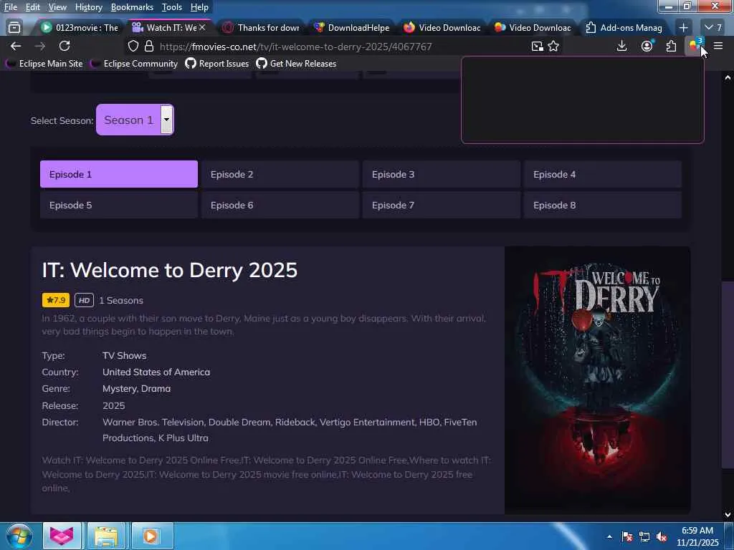Click the GitHub icon for Get New Releases

pyautogui.click(x=261, y=63)
